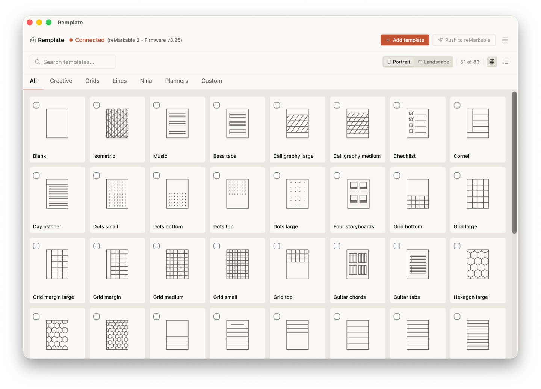This screenshot has height=389, width=541.
Task: Select the Hexagon large template icon
Action: [478, 264]
